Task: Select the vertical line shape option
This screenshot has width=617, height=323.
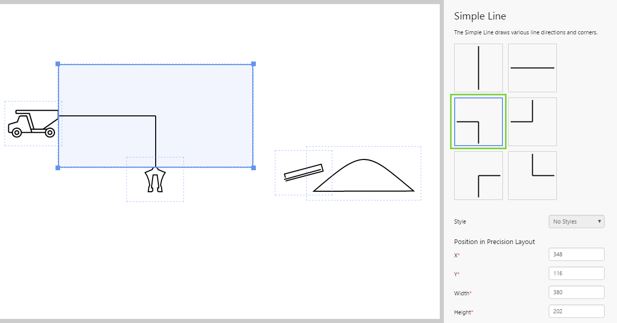Action: (x=478, y=68)
